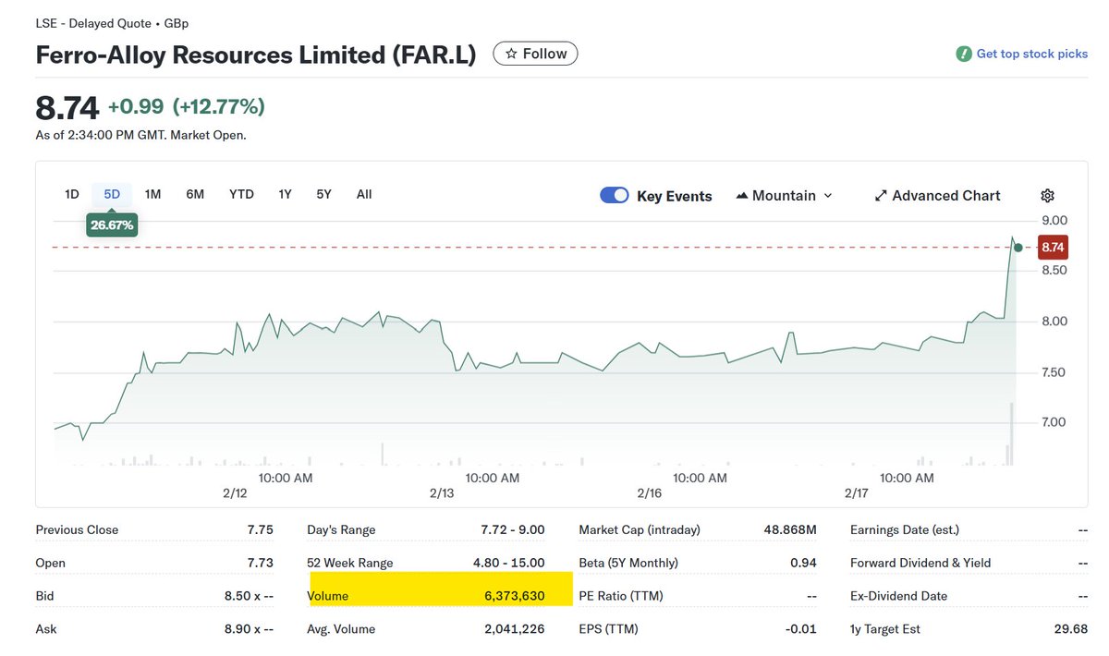This screenshot has height=656, width=1109.
Task: Click the Follow button
Action: (x=535, y=53)
